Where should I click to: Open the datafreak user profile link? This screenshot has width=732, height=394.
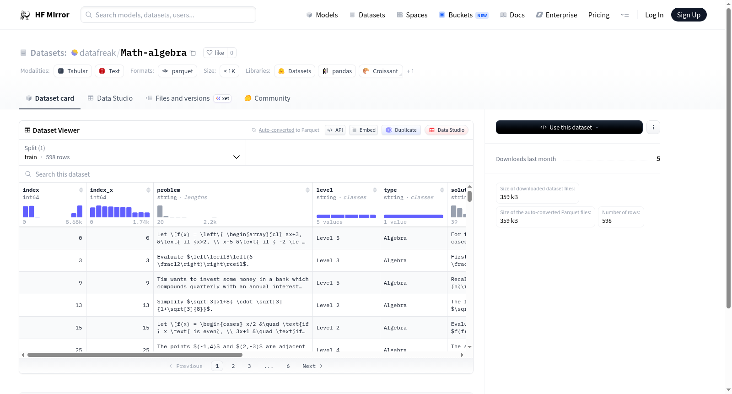pos(97,53)
